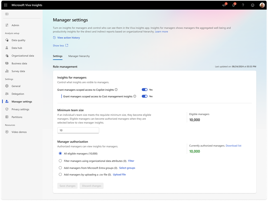Click the Manager settings person icon
This screenshot has height=201, width=268.
(7, 102)
